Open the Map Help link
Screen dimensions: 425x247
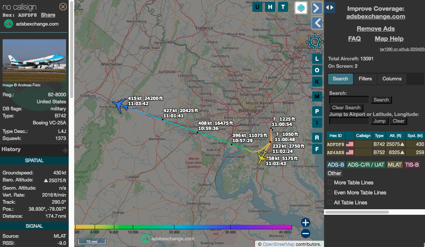389,39
